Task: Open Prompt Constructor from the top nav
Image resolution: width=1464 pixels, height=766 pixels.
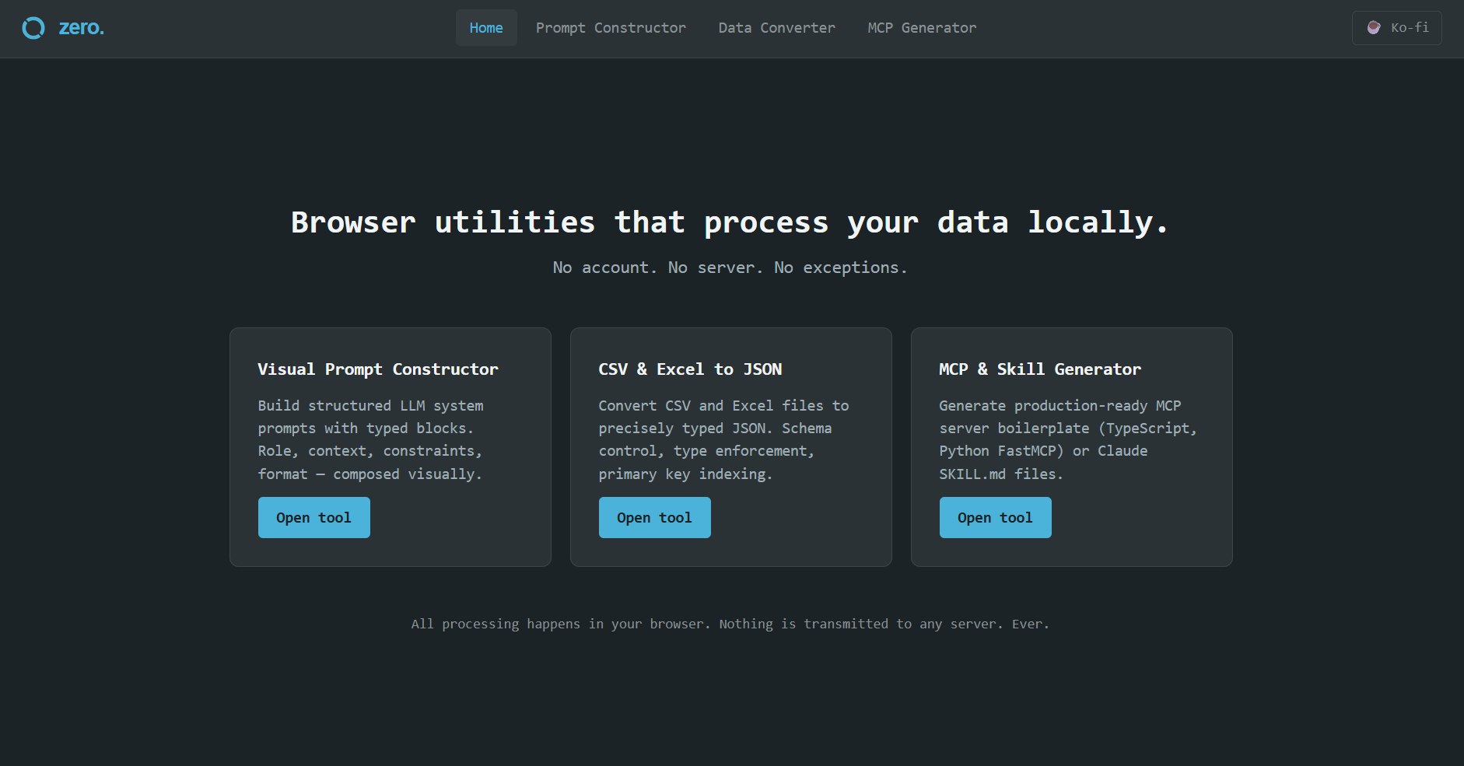Action: click(611, 28)
